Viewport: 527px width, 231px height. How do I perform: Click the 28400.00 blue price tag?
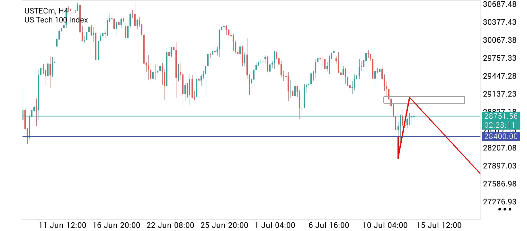click(x=501, y=136)
